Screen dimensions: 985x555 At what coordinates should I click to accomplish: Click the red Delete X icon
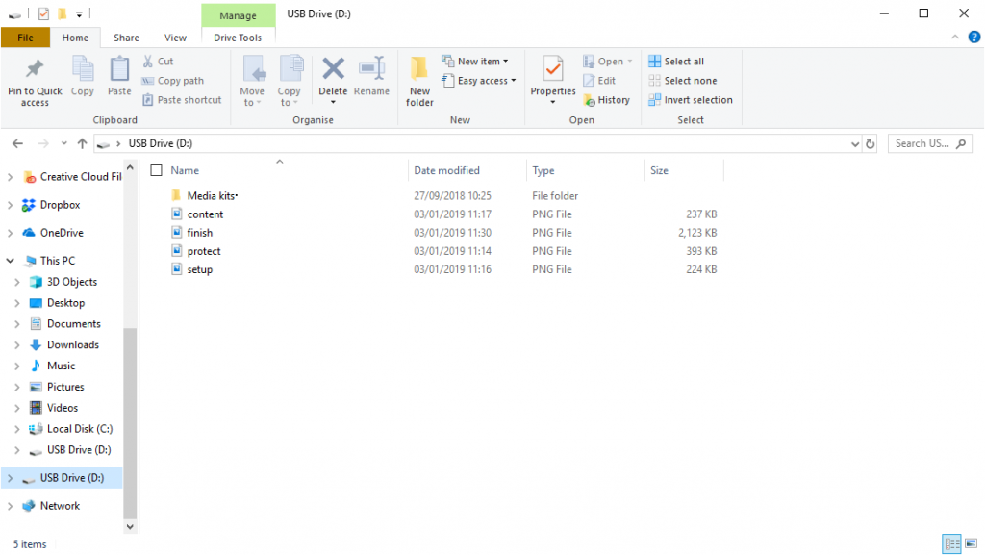pos(333,68)
